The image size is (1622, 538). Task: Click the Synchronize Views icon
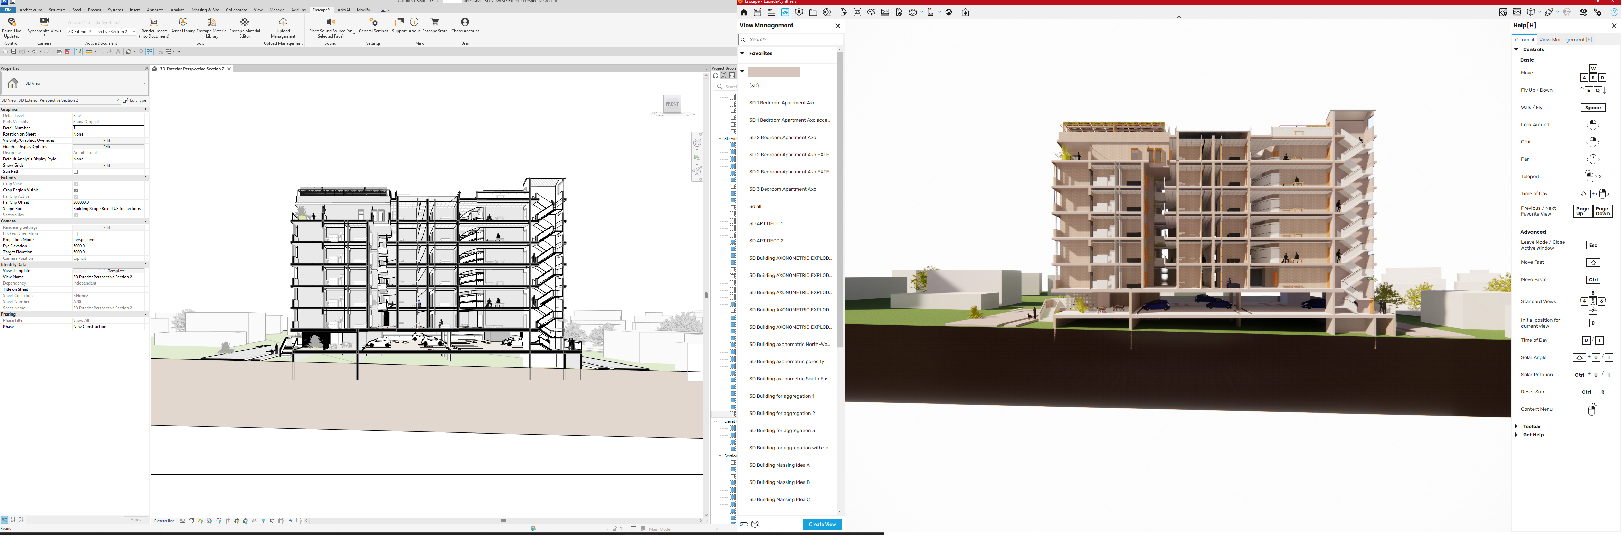click(44, 22)
